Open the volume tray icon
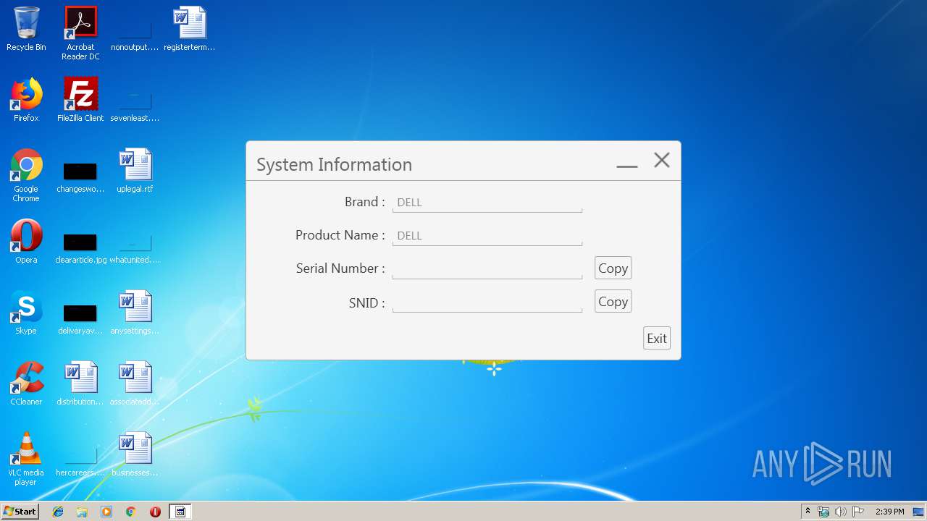Screen dimensions: 927x521 pos(841,512)
